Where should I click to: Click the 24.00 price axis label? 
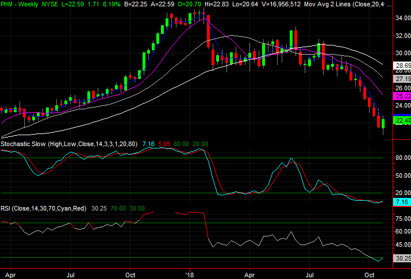(x=403, y=105)
